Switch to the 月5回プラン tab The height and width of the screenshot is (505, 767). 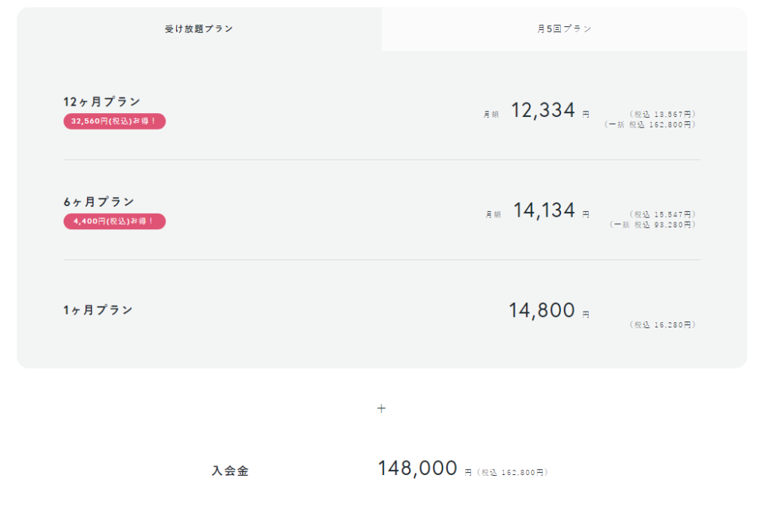565,29
